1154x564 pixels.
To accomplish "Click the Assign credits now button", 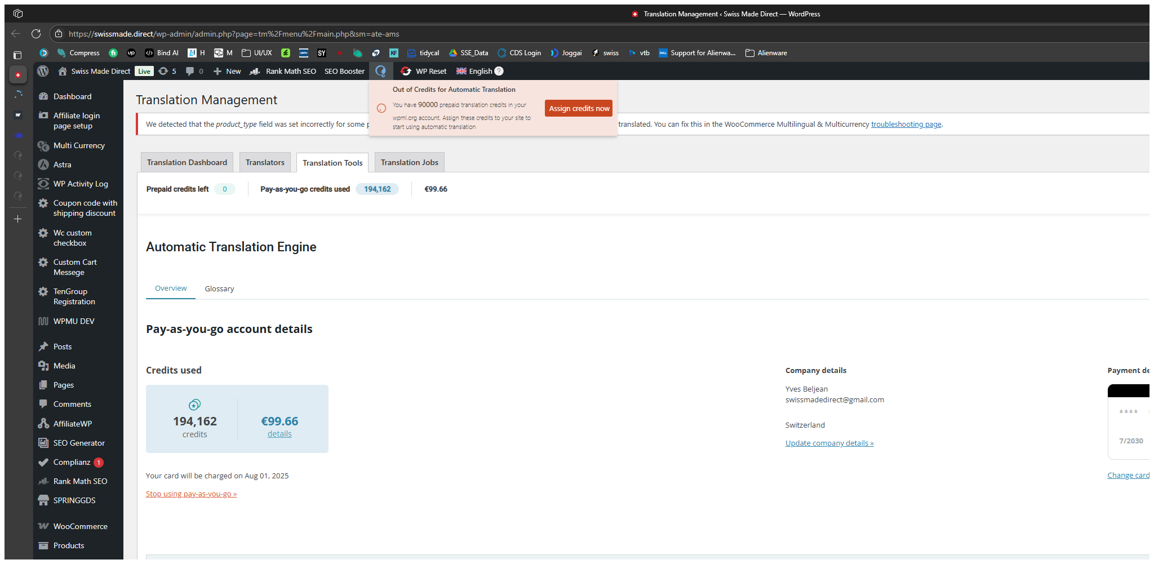I will 579,108.
